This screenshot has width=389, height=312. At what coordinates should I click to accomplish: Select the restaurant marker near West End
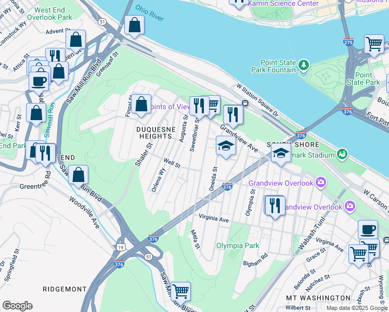45,155
